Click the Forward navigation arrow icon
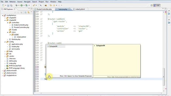Image resolution: width=171 pixels, height=96 pixels. click(59, 5)
